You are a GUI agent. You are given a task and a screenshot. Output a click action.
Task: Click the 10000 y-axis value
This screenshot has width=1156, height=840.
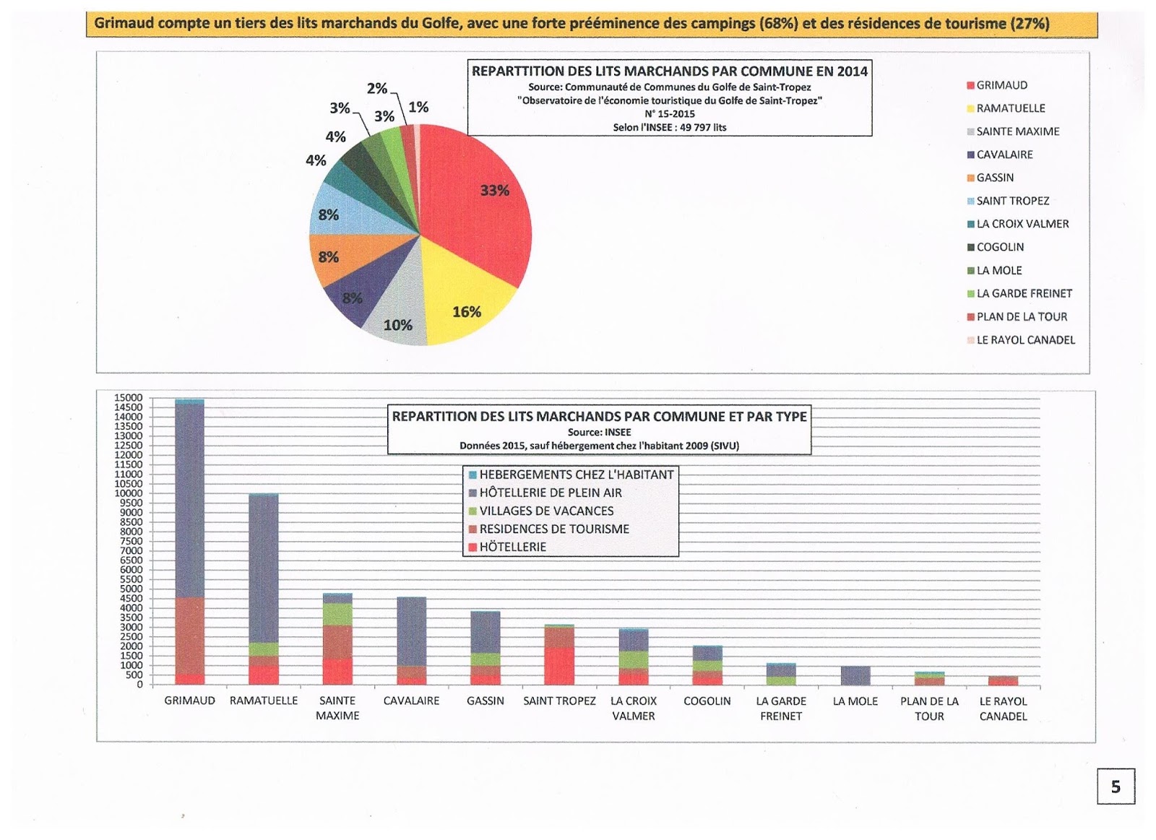tap(129, 493)
